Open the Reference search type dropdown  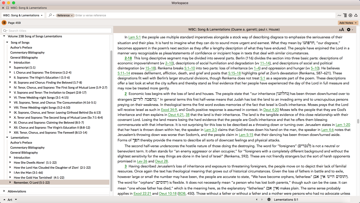(65, 16)
